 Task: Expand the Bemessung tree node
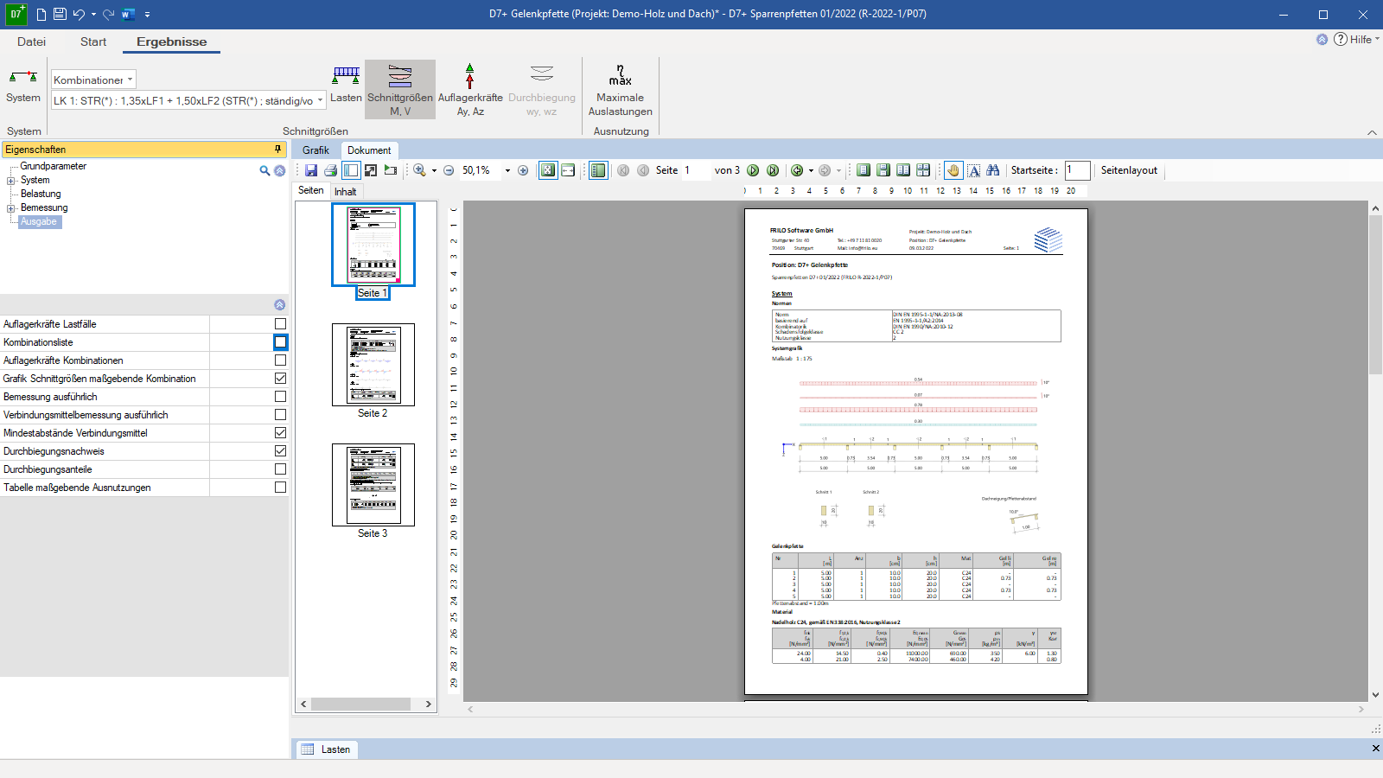point(10,208)
